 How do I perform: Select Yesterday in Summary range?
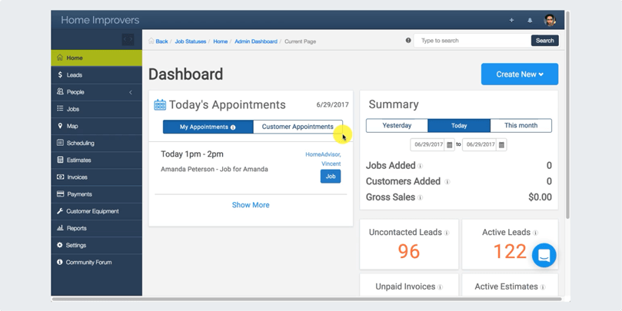point(397,125)
